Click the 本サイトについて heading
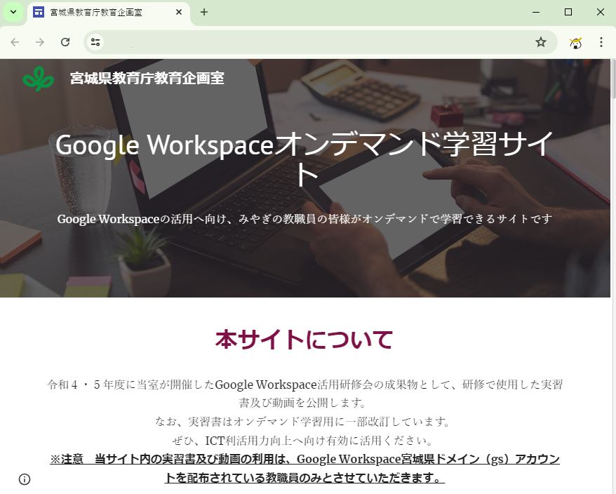 point(304,340)
